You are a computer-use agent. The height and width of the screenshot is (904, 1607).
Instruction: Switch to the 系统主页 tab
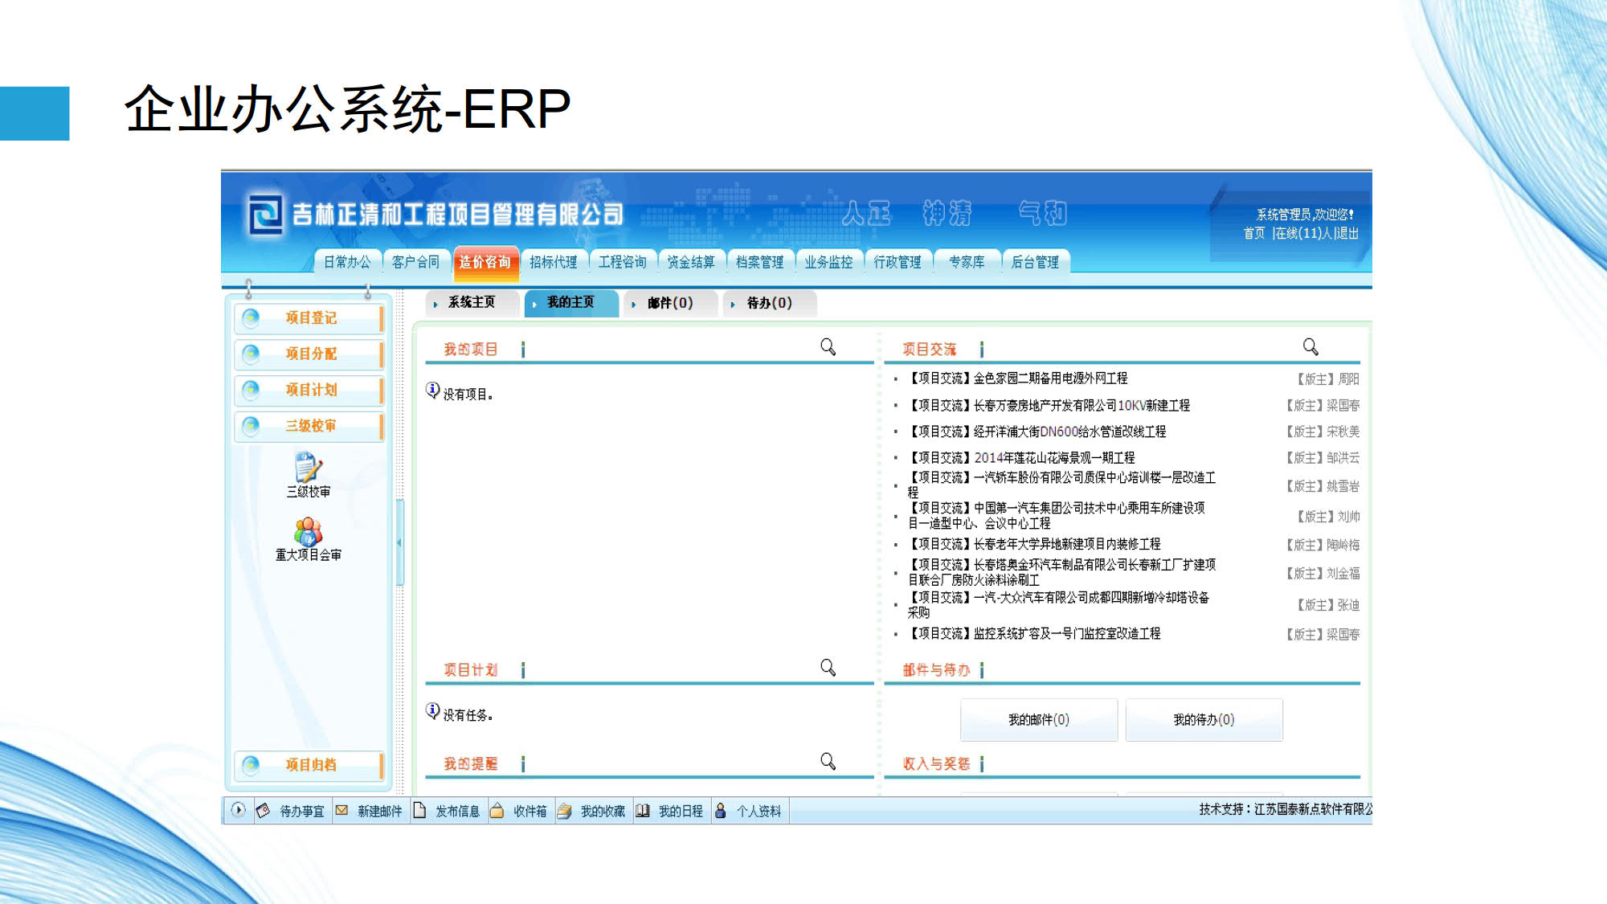point(471,303)
